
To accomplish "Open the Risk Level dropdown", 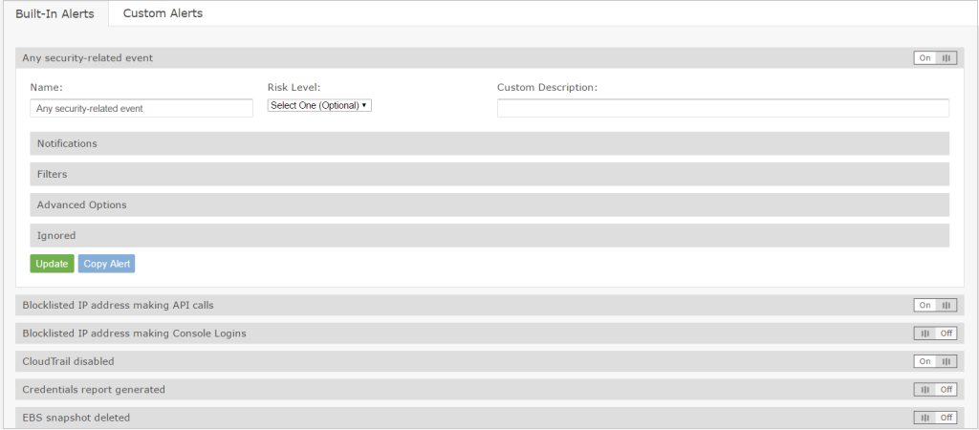I will pos(319,106).
